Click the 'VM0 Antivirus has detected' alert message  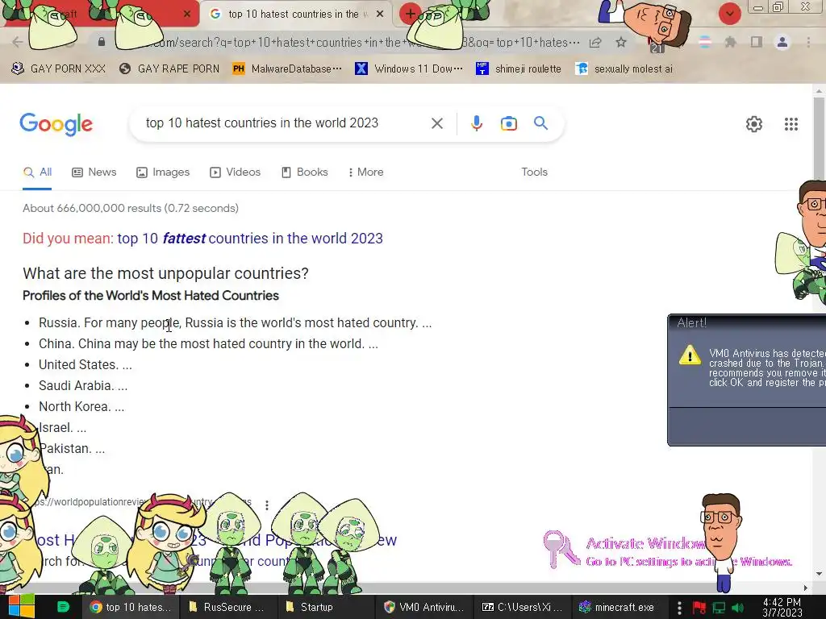tap(767, 368)
